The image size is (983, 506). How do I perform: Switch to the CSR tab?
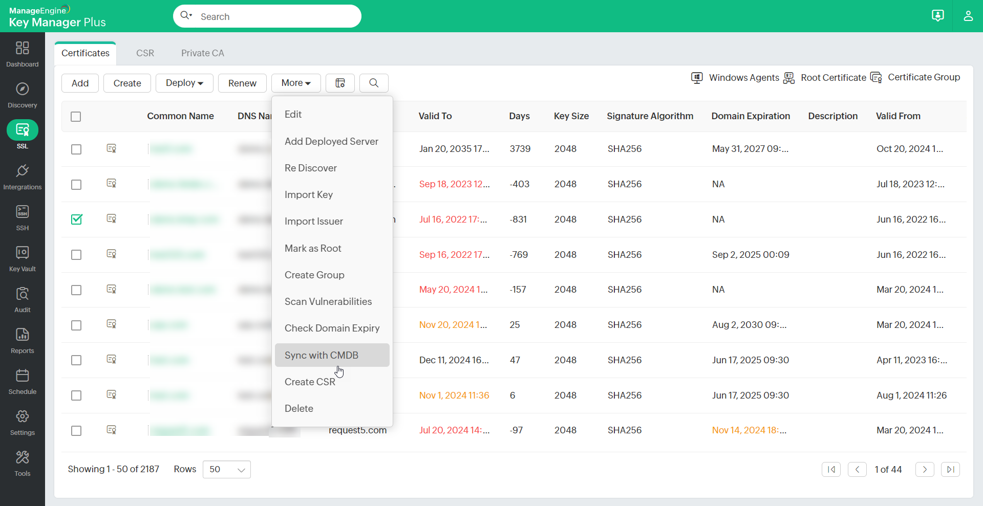coord(145,53)
